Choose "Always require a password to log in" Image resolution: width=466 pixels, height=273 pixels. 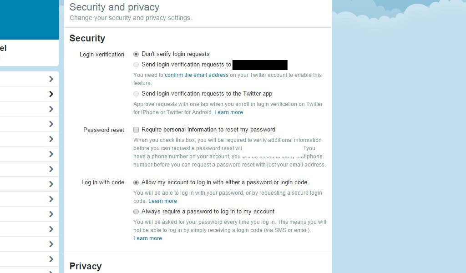pyautogui.click(x=136, y=212)
